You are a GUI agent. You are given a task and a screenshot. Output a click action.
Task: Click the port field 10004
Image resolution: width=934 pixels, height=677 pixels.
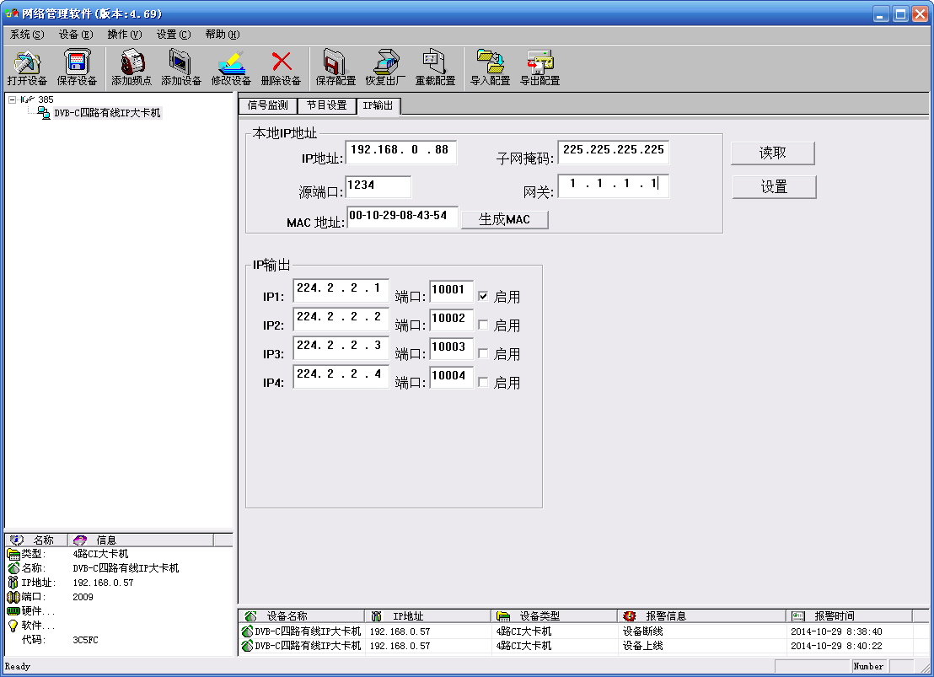[452, 377]
